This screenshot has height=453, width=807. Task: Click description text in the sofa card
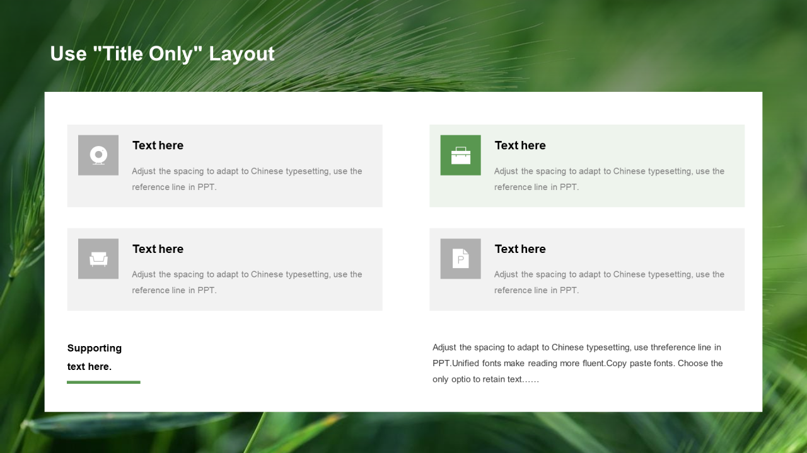point(247,282)
